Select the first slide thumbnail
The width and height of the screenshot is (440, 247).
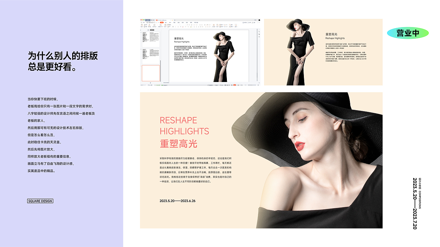coord(151,40)
